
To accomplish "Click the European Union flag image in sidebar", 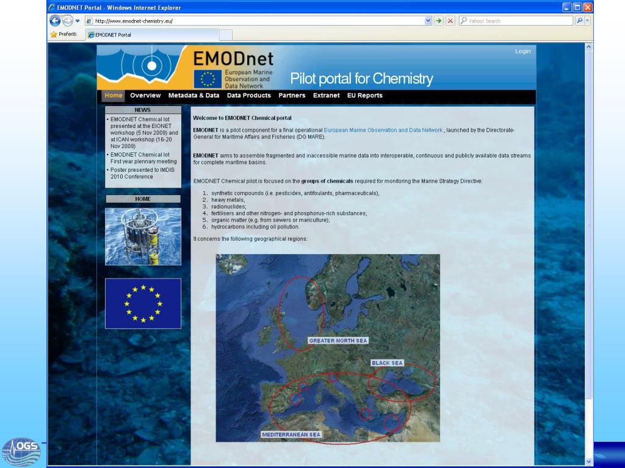I will tap(143, 303).
